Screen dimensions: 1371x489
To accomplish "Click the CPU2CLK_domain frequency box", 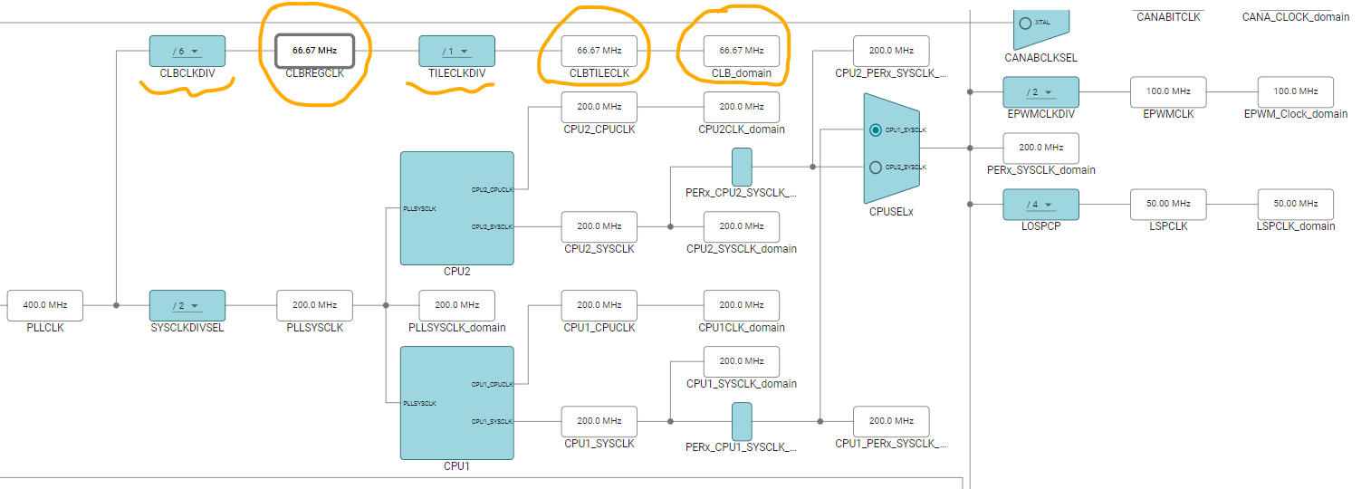I will 742,107.
